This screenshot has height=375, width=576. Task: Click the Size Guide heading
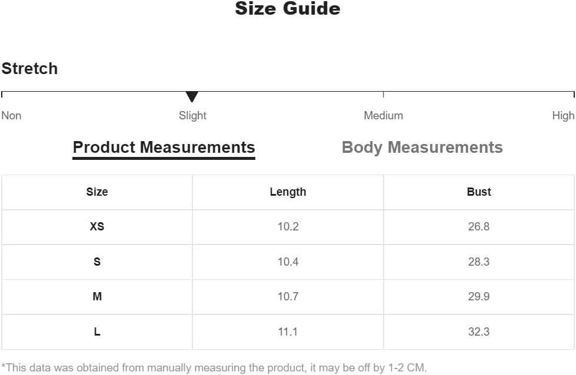tap(288, 9)
